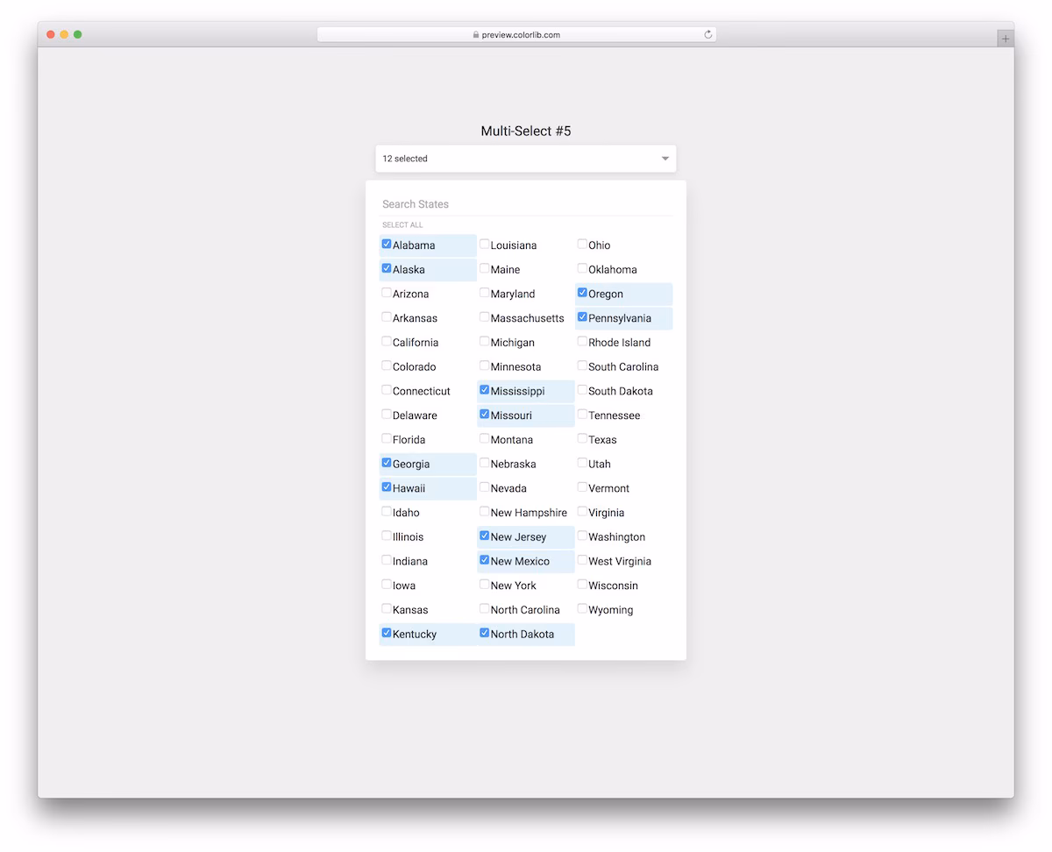This screenshot has height=852, width=1052.
Task: Uncheck the Mississippi checkbox
Action: [484, 390]
